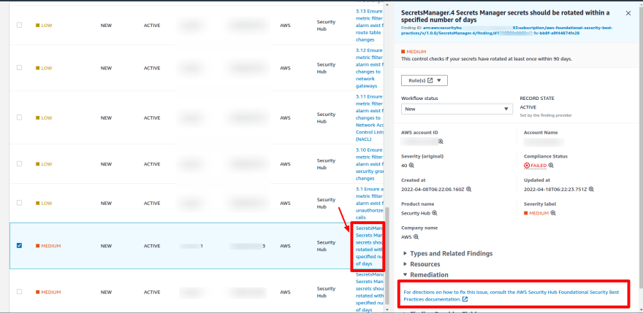The image size is (643, 313).
Task: Open the bottom SecretsManager finding title link
Action: click(369, 293)
